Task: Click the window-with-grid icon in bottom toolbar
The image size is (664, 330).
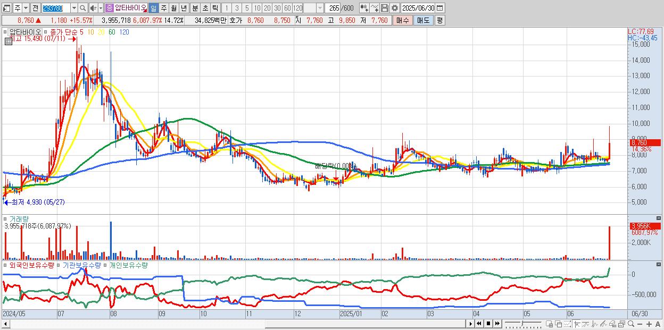Action: coord(549,324)
